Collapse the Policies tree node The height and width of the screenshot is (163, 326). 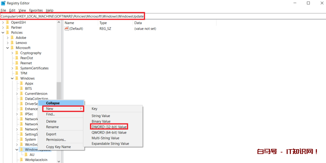pyautogui.click(x=3, y=32)
